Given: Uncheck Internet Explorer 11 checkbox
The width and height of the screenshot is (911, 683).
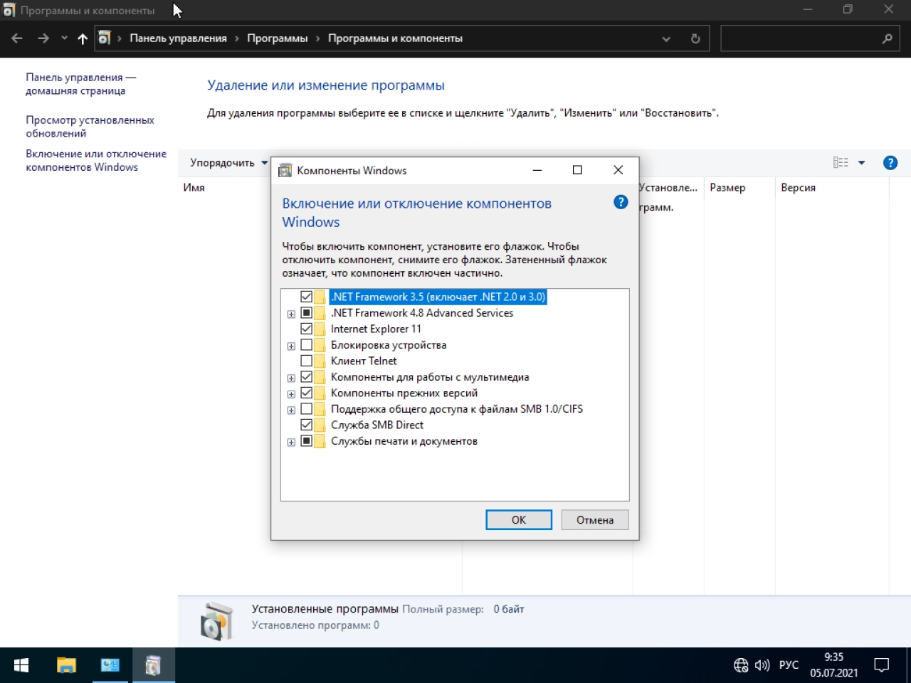Looking at the screenshot, I should (306, 329).
